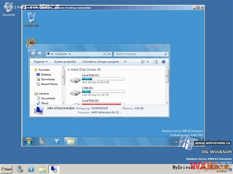
Task: Click Uninstall or change a program
Action: tap(101, 62)
